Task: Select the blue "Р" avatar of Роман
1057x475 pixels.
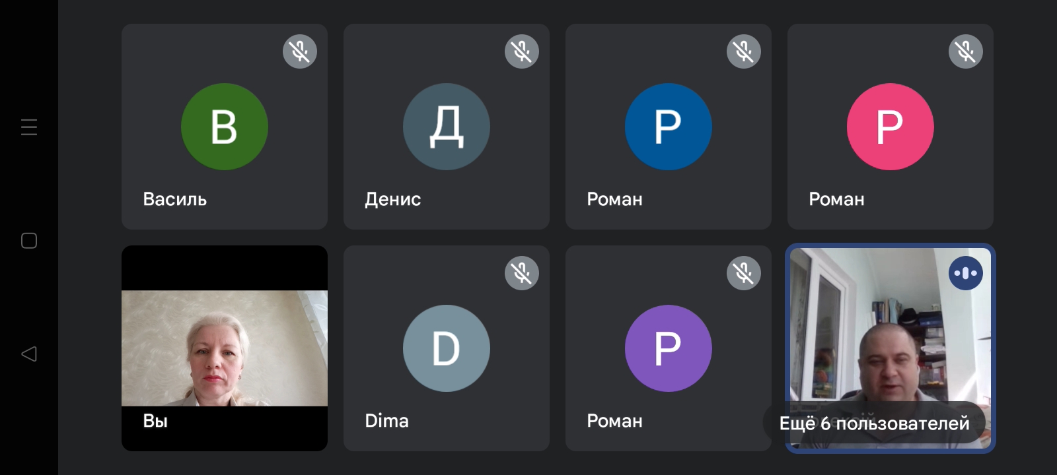Action: pyautogui.click(x=669, y=127)
